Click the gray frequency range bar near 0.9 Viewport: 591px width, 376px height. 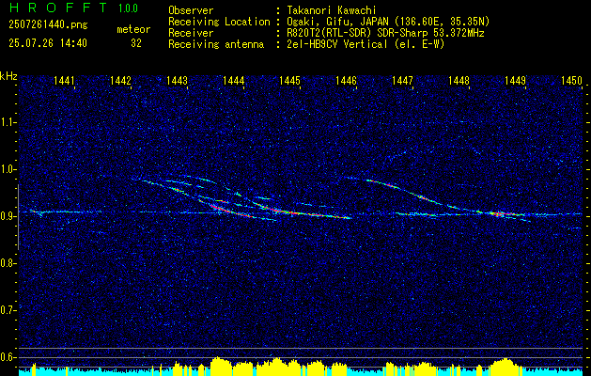[18, 217]
